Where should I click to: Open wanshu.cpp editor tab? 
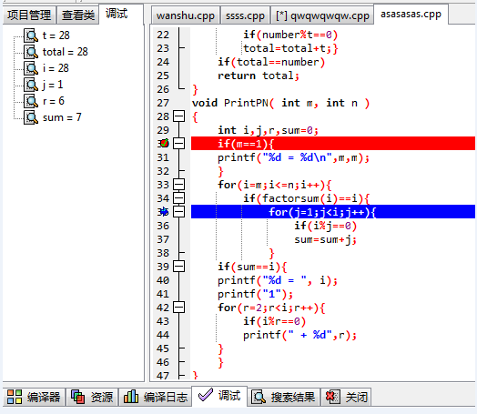coord(186,15)
